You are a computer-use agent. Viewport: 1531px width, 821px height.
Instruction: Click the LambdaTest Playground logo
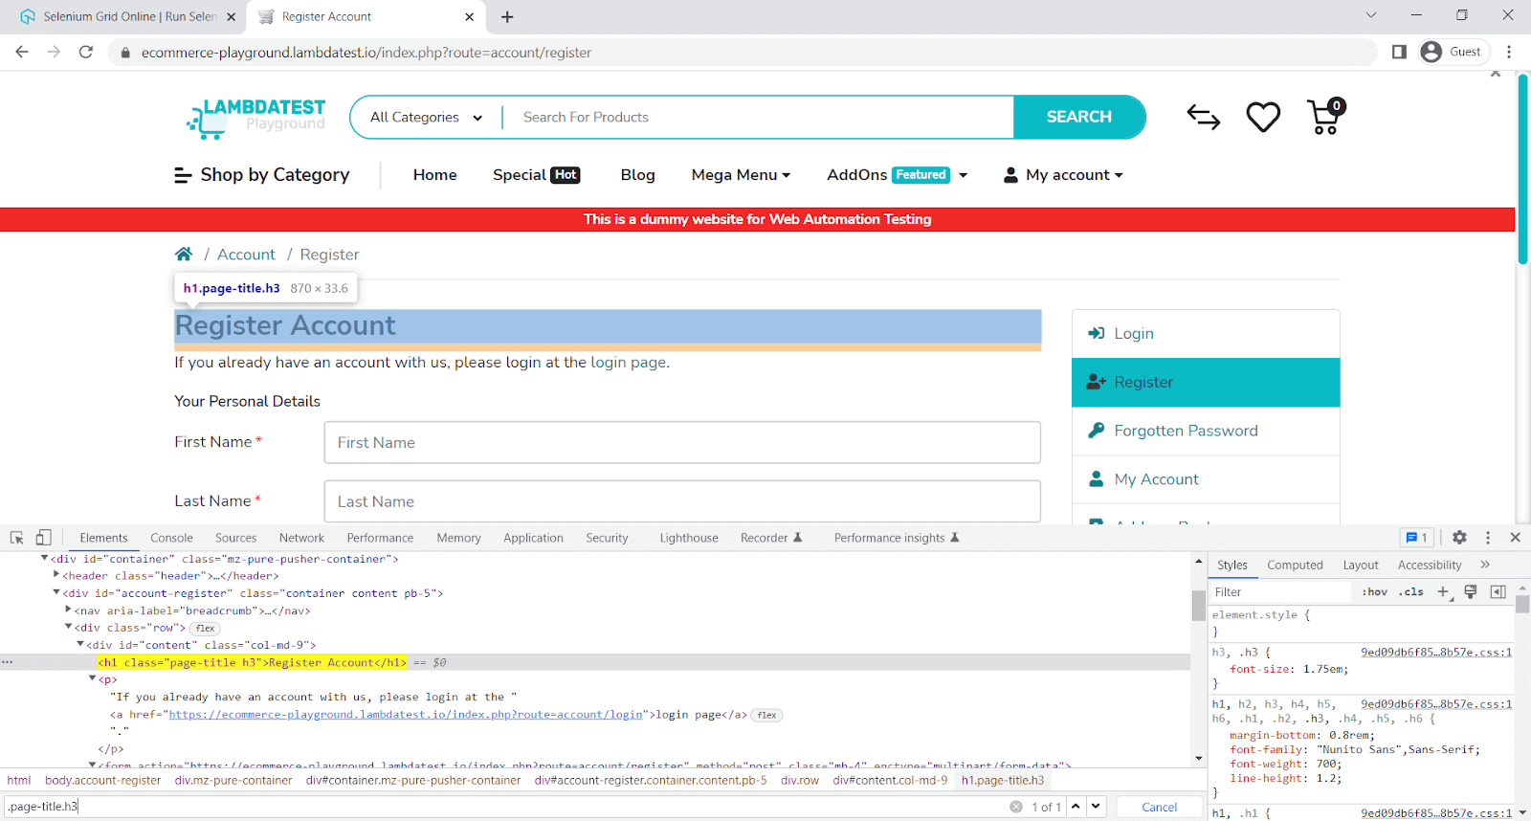[255, 117]
